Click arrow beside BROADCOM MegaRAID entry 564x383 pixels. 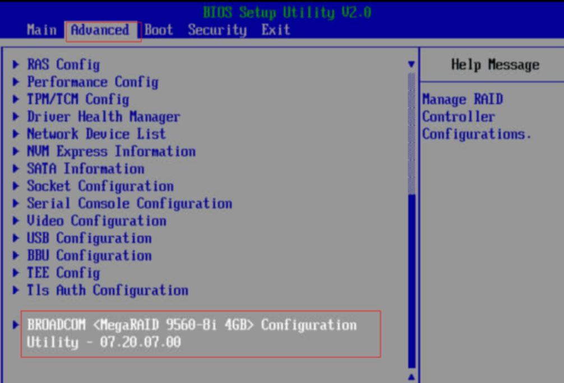point(16,325)
